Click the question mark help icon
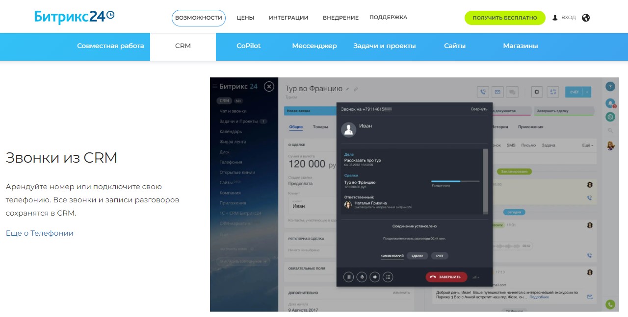 click(610, 87)
